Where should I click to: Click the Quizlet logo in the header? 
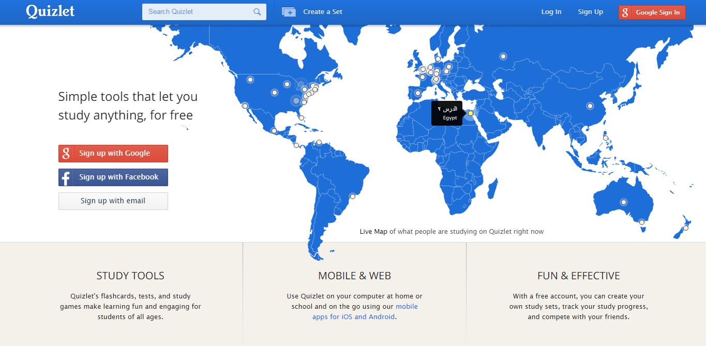coord(50,11)
